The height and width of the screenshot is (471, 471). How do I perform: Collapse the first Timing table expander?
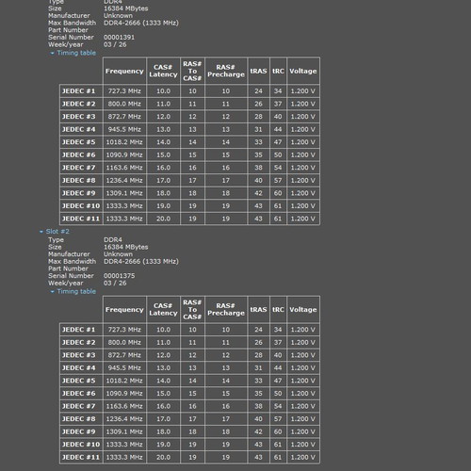[73, 53]
